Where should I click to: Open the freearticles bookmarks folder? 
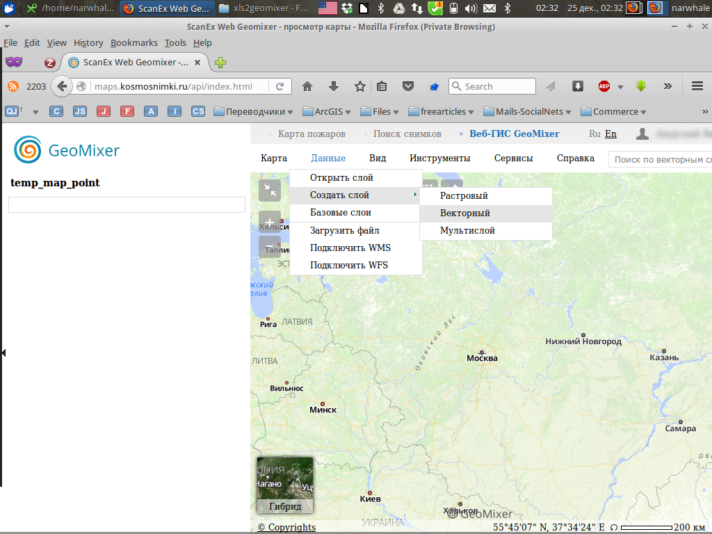click(x=441, y=112)
